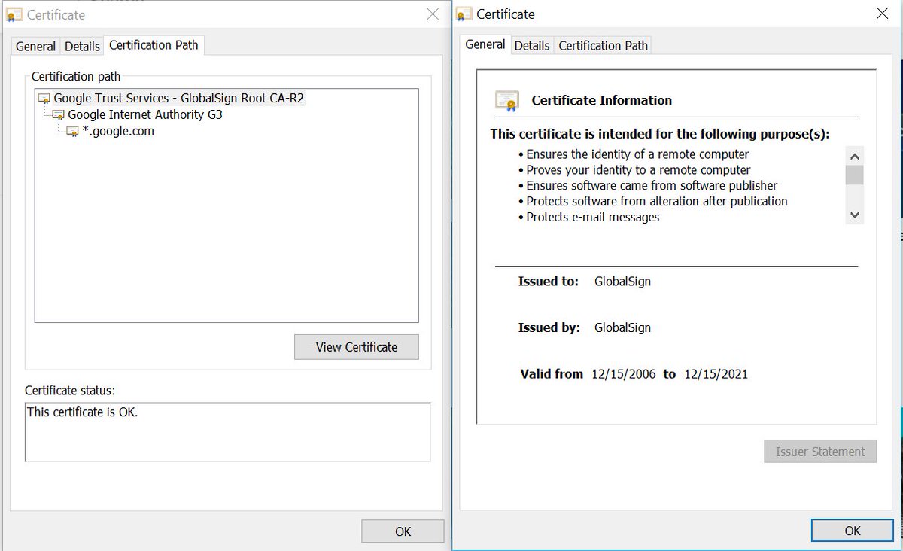Click certificate icon beside GlobalSign Root CA-R2

click(44, 99)
